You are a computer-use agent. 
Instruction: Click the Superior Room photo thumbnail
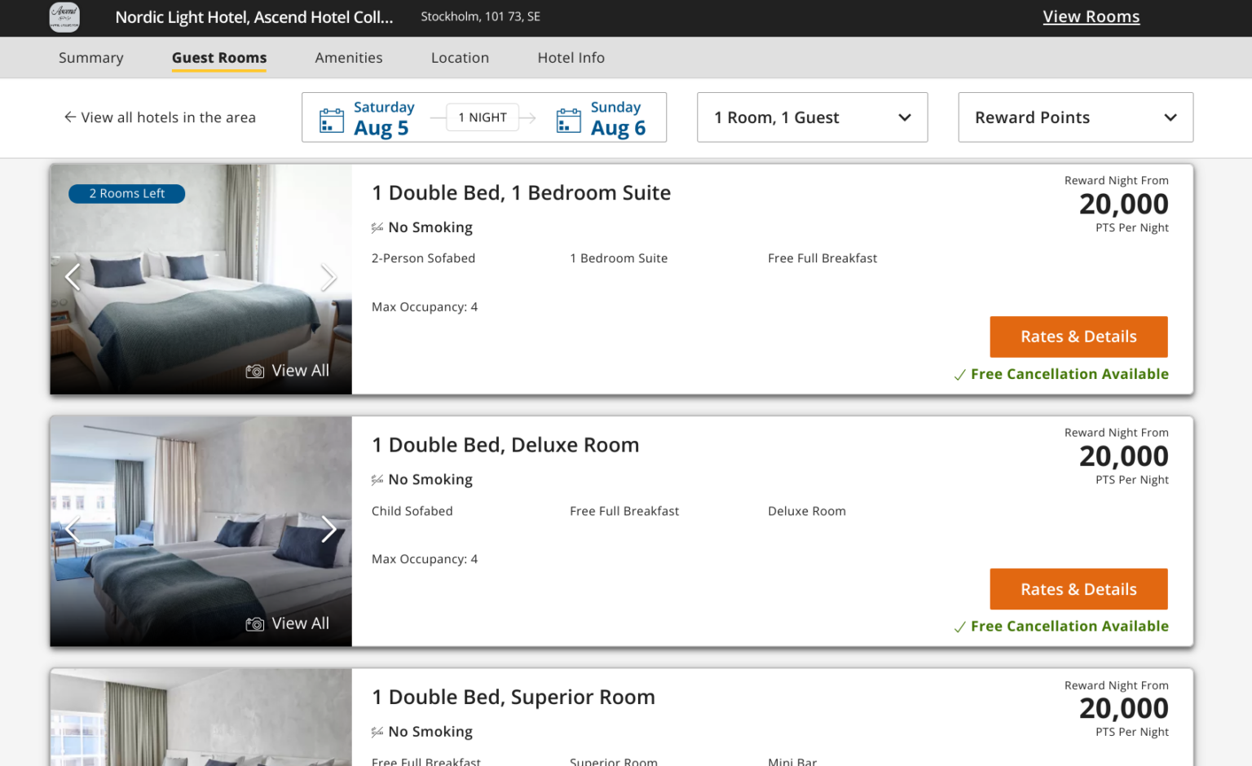pos(201,719)
